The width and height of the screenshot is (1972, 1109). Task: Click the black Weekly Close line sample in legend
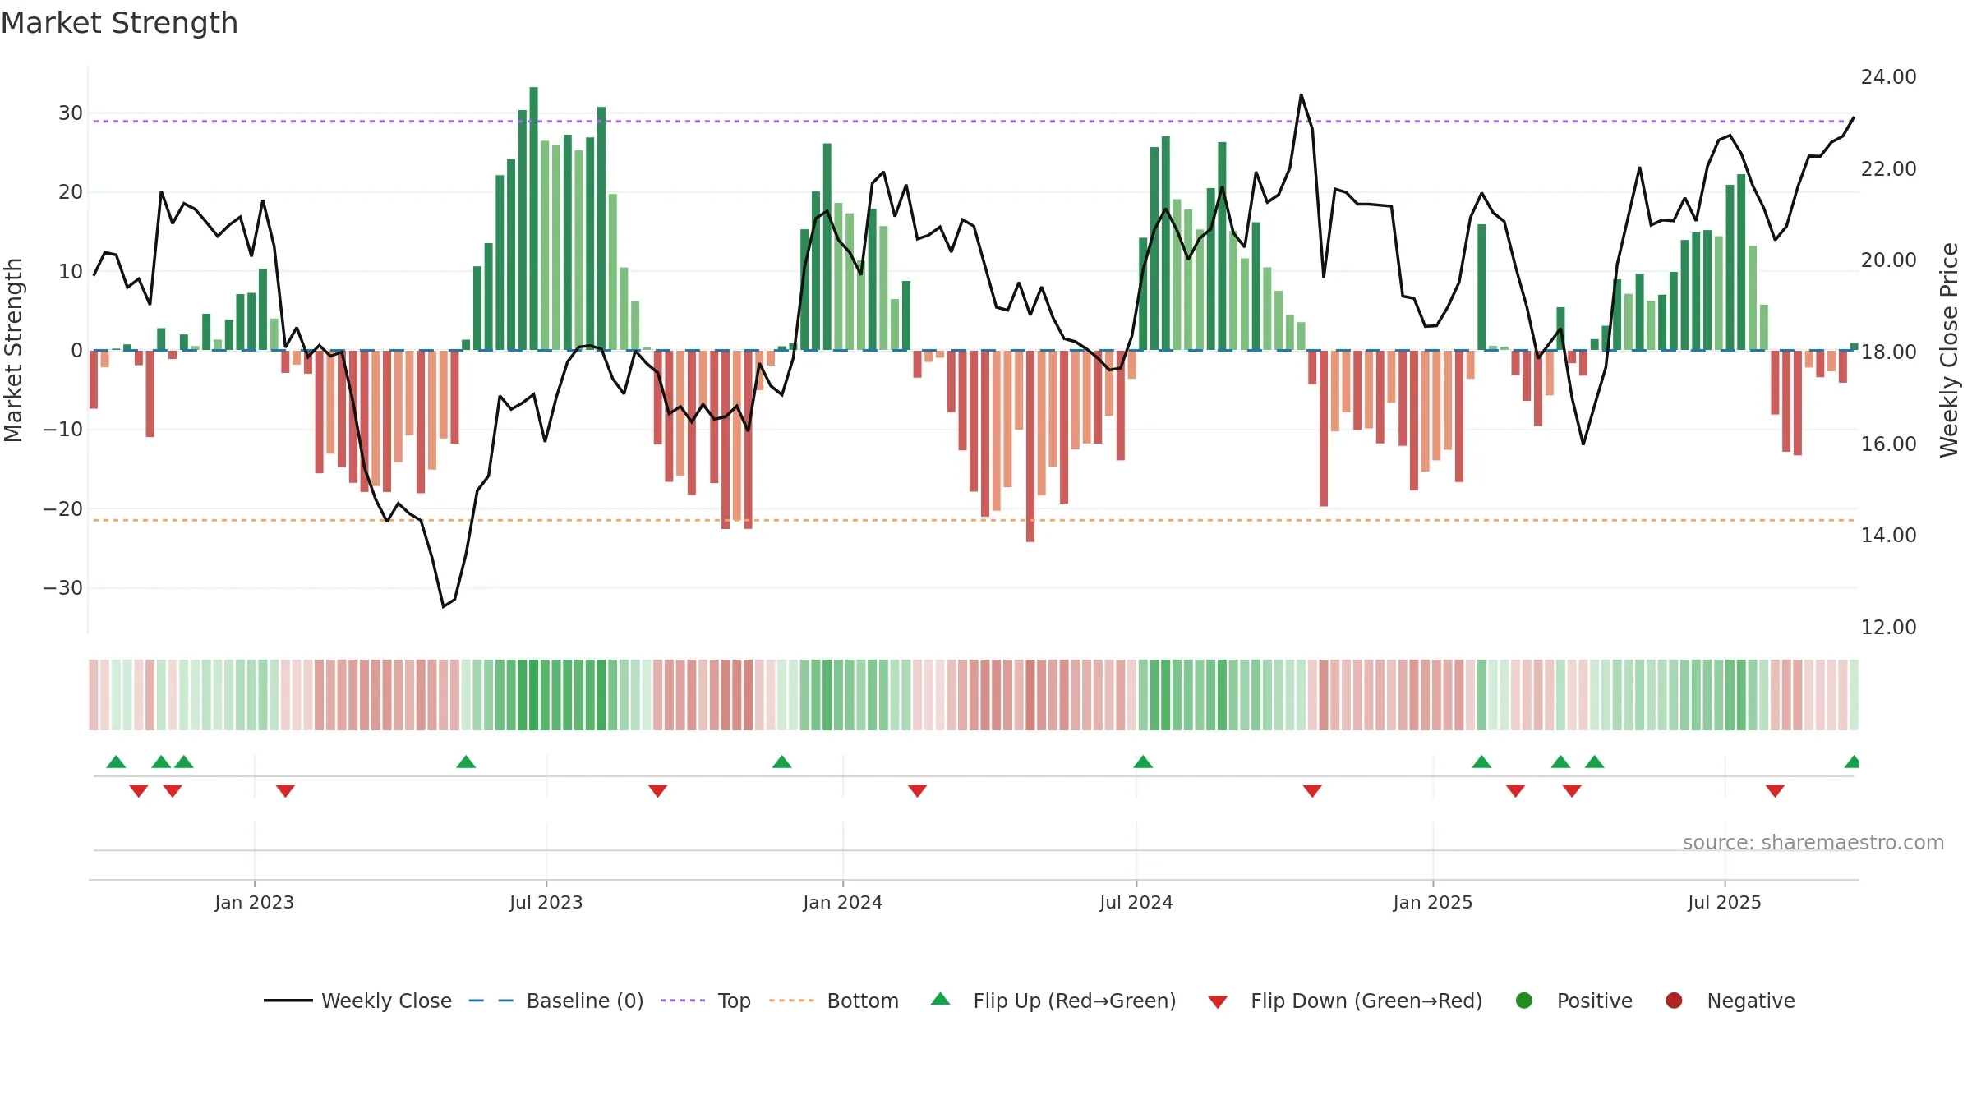pos(288,1001)
